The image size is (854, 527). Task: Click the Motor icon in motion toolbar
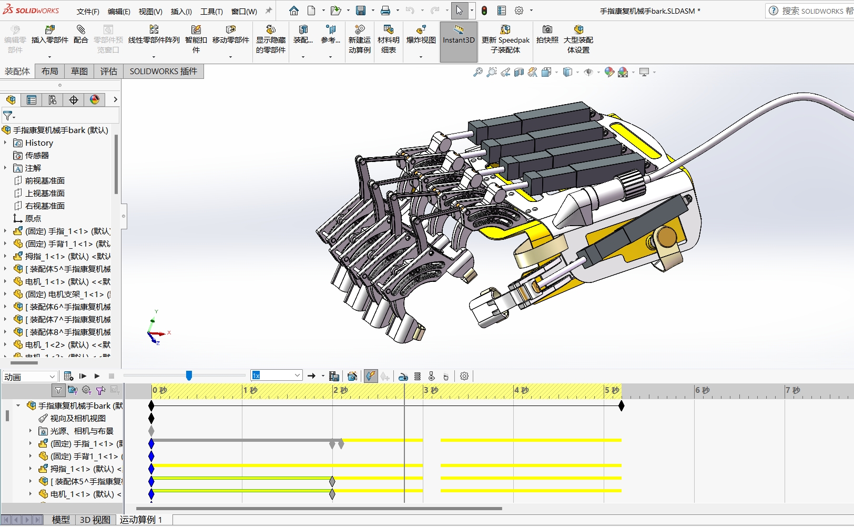pos(403,376)
